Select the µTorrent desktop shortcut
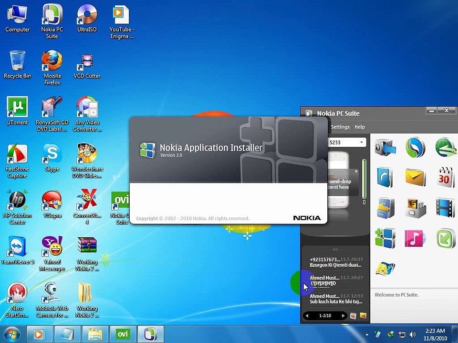Viewport: 458px width, 343px height. [17, 111]
